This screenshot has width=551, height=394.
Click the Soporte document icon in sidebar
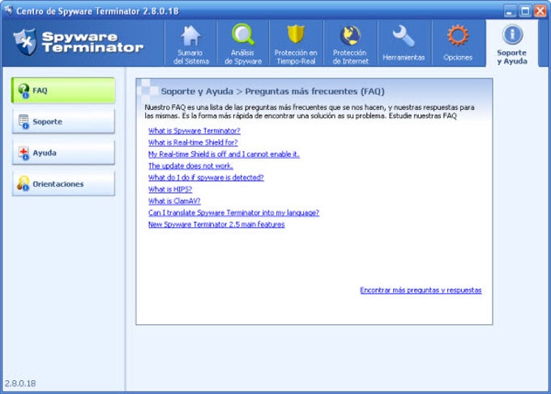[23, 121]
